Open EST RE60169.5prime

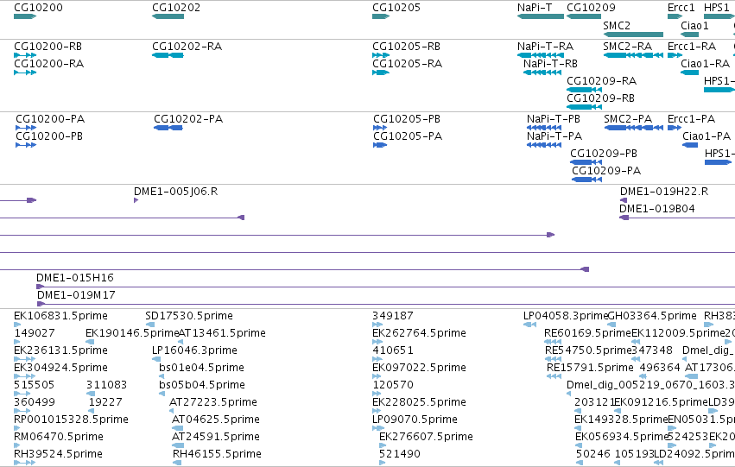pyautogui.click(x=553, y=342)
